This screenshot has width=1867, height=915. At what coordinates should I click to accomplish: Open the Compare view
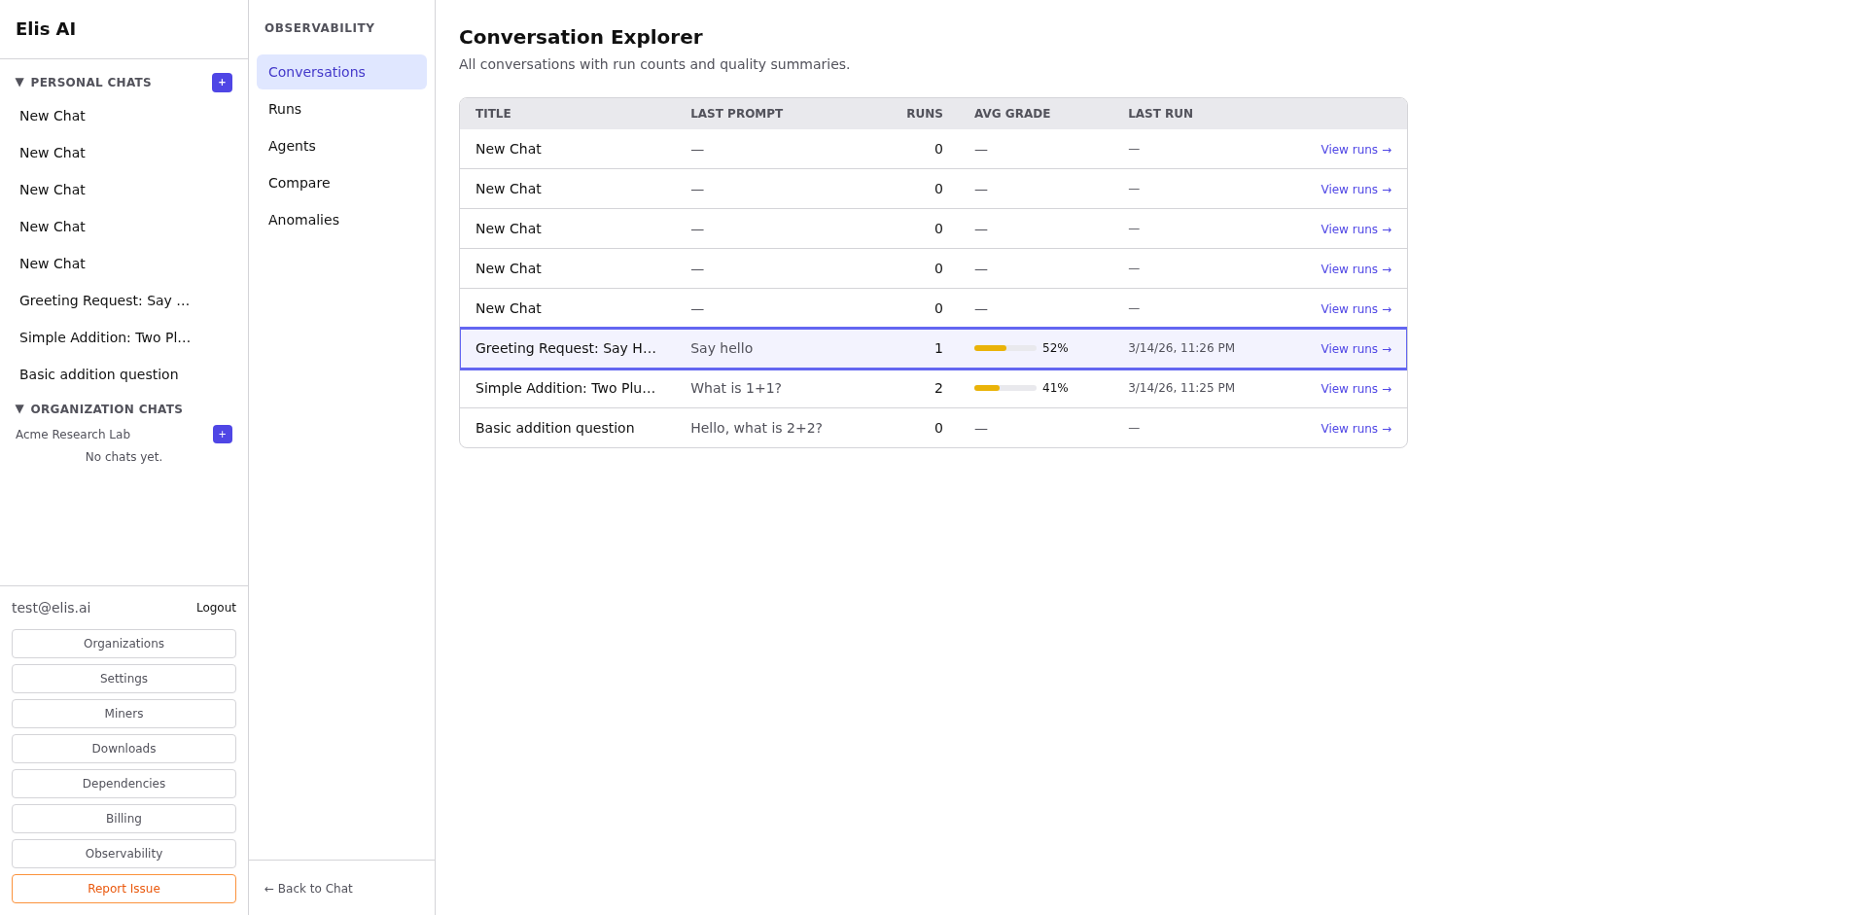(x=299, y=183)
